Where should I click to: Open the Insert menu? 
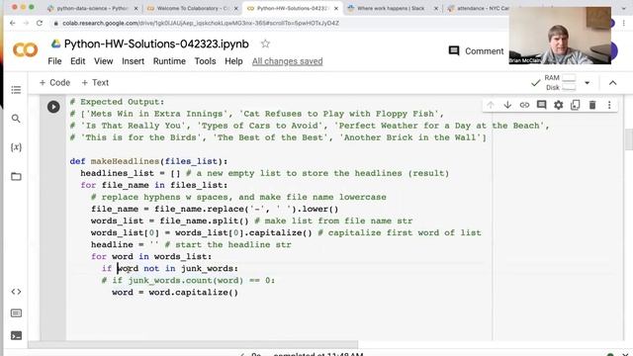[x=133, y=61]
